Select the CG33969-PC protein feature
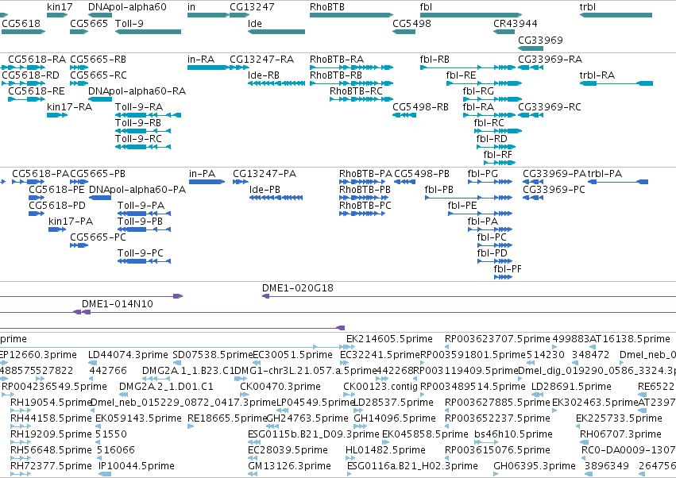The image size is (676, 478). point(533,198)
